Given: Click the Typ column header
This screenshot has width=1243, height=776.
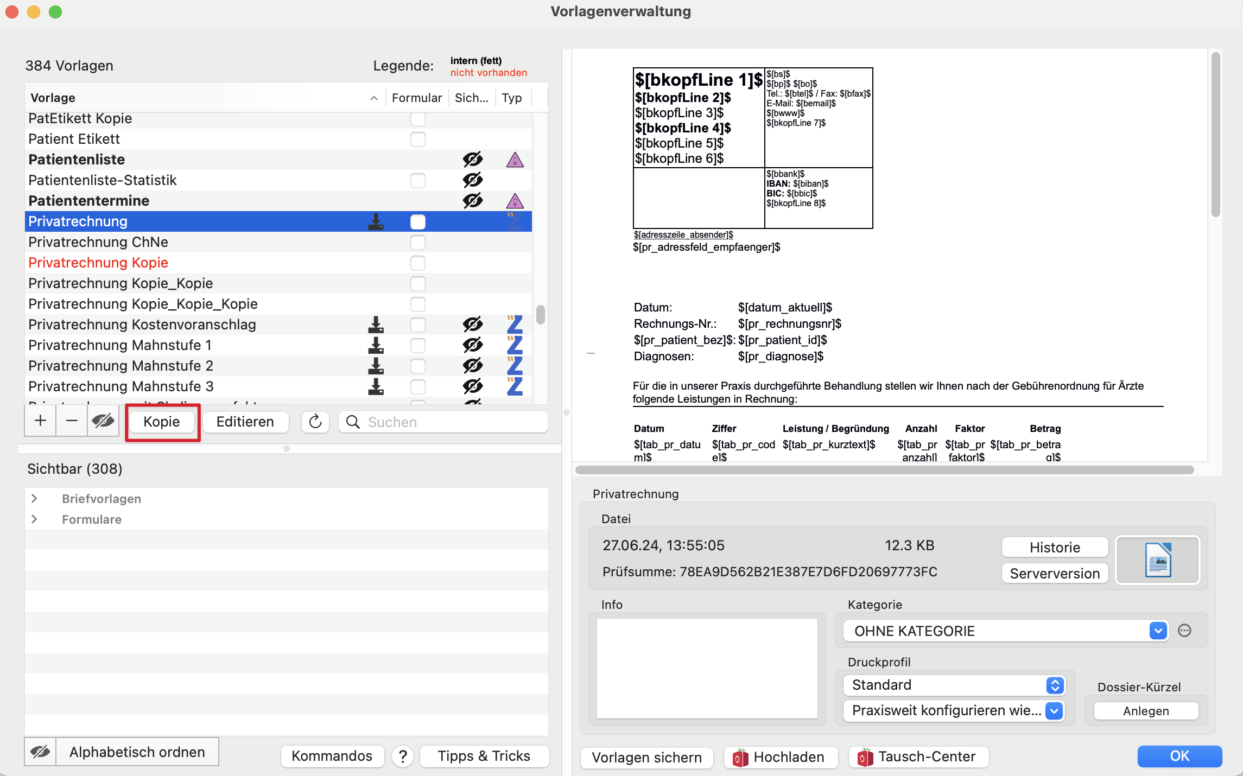Looking at the screenshot, I should [x=512, y=98].
